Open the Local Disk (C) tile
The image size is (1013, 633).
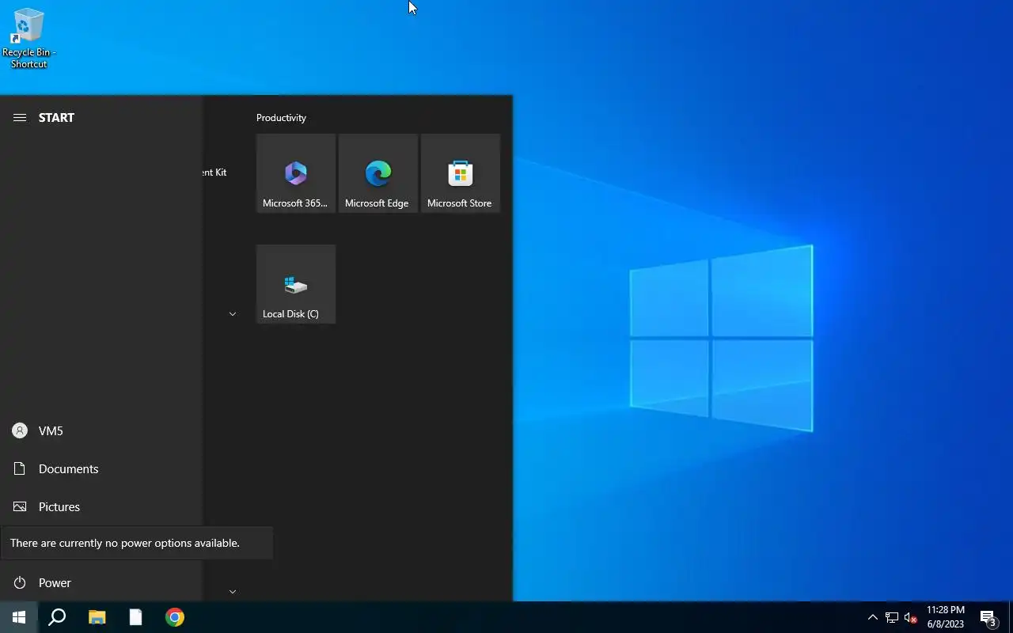pos(296,284)
